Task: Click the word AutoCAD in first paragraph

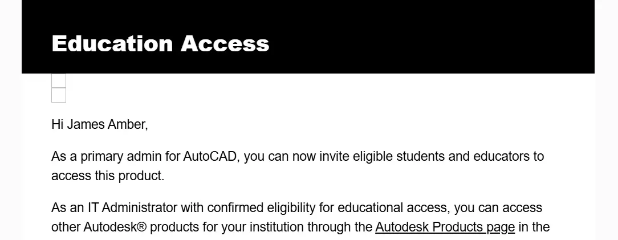Action: point(210,156)
